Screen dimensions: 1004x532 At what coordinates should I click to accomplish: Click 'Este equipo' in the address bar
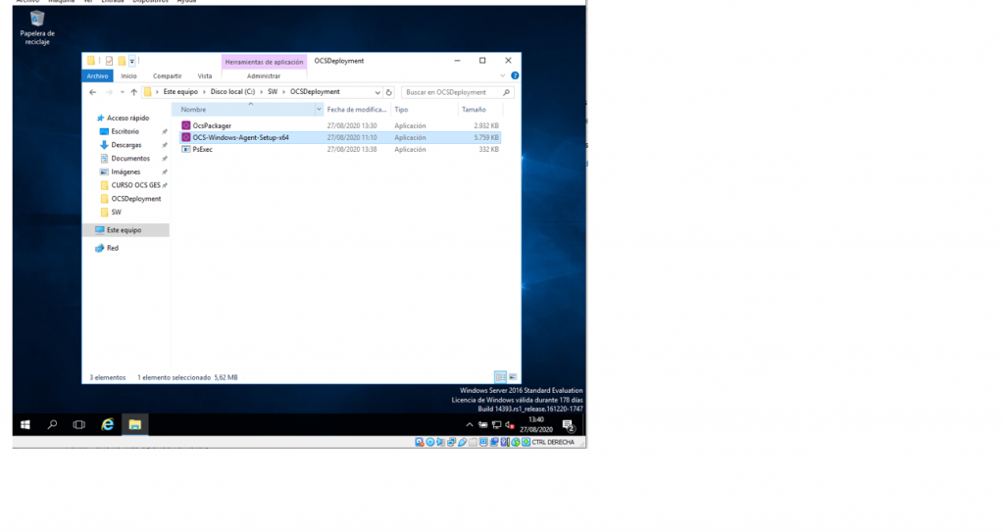point(180,91)
